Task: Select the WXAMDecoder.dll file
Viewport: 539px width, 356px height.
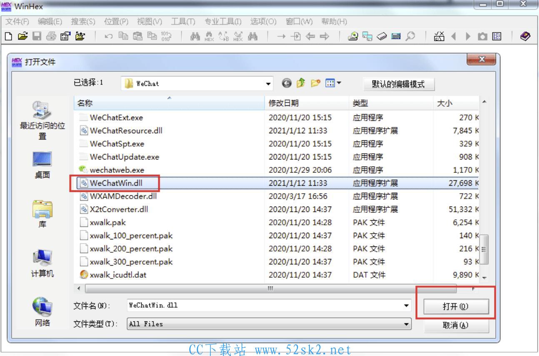Action: tap(123, 196)
